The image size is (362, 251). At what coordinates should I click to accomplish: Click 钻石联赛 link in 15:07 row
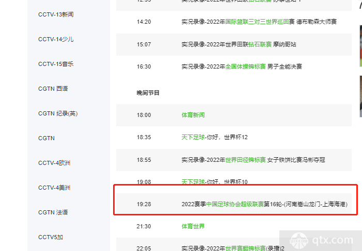pyautogui.click(x=260, y=44)
